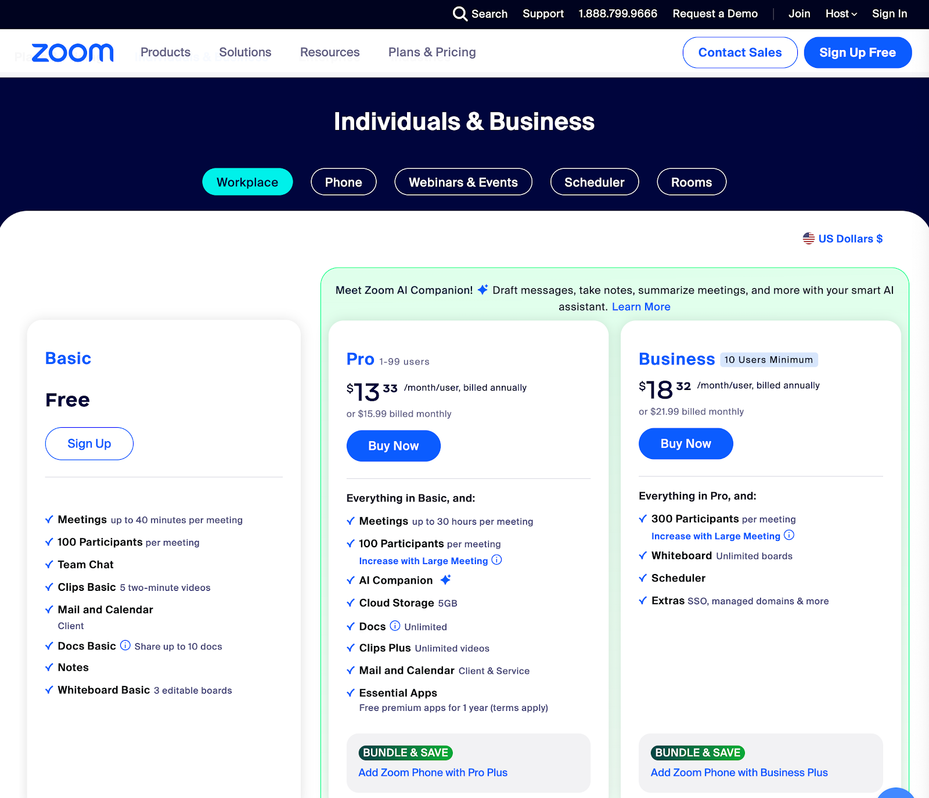Click the search magnifier icon
Viewport: 929px width, 798px height.
[460, 14]
